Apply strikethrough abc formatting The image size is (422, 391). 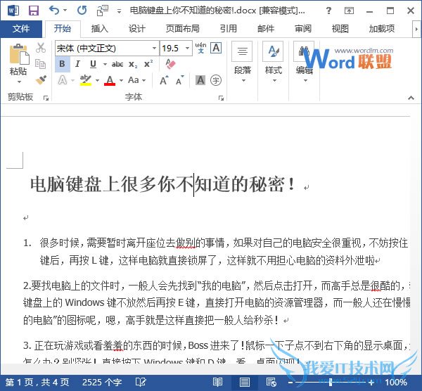(117, 64)
